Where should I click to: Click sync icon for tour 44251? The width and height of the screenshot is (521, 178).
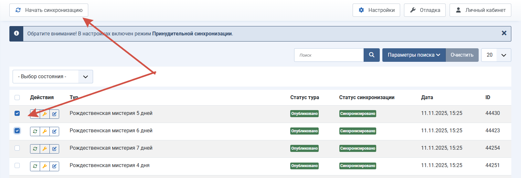point(35,166)
